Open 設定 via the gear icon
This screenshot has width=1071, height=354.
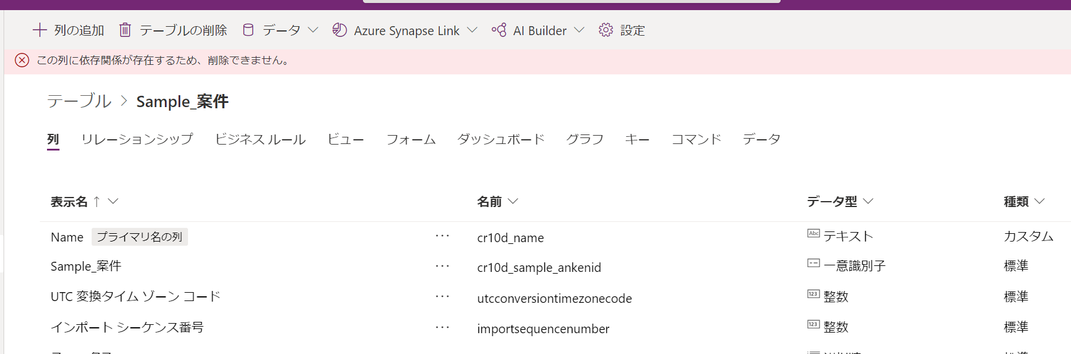click(606, 30)
